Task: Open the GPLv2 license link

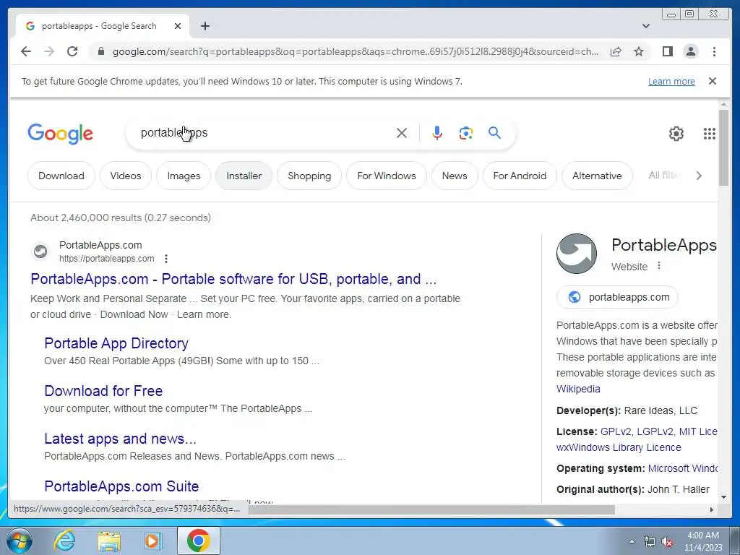Action: [616, 431]
